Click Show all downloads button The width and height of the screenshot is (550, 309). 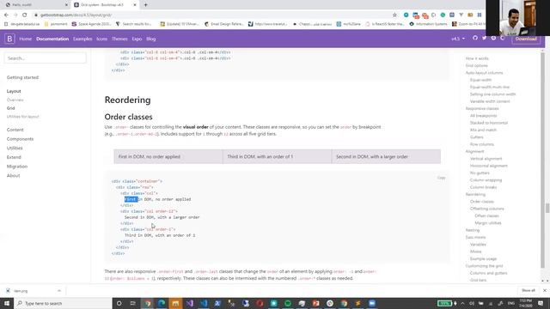tap(529, 290)
